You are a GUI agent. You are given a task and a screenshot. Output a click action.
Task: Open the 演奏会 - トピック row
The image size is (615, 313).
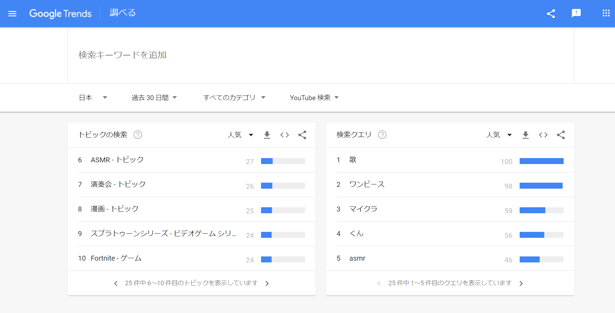[191, 184]
